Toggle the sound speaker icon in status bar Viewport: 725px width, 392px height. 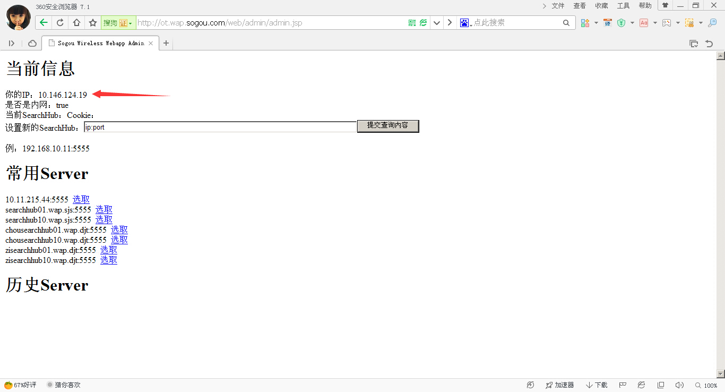click(x=679, y=385)
